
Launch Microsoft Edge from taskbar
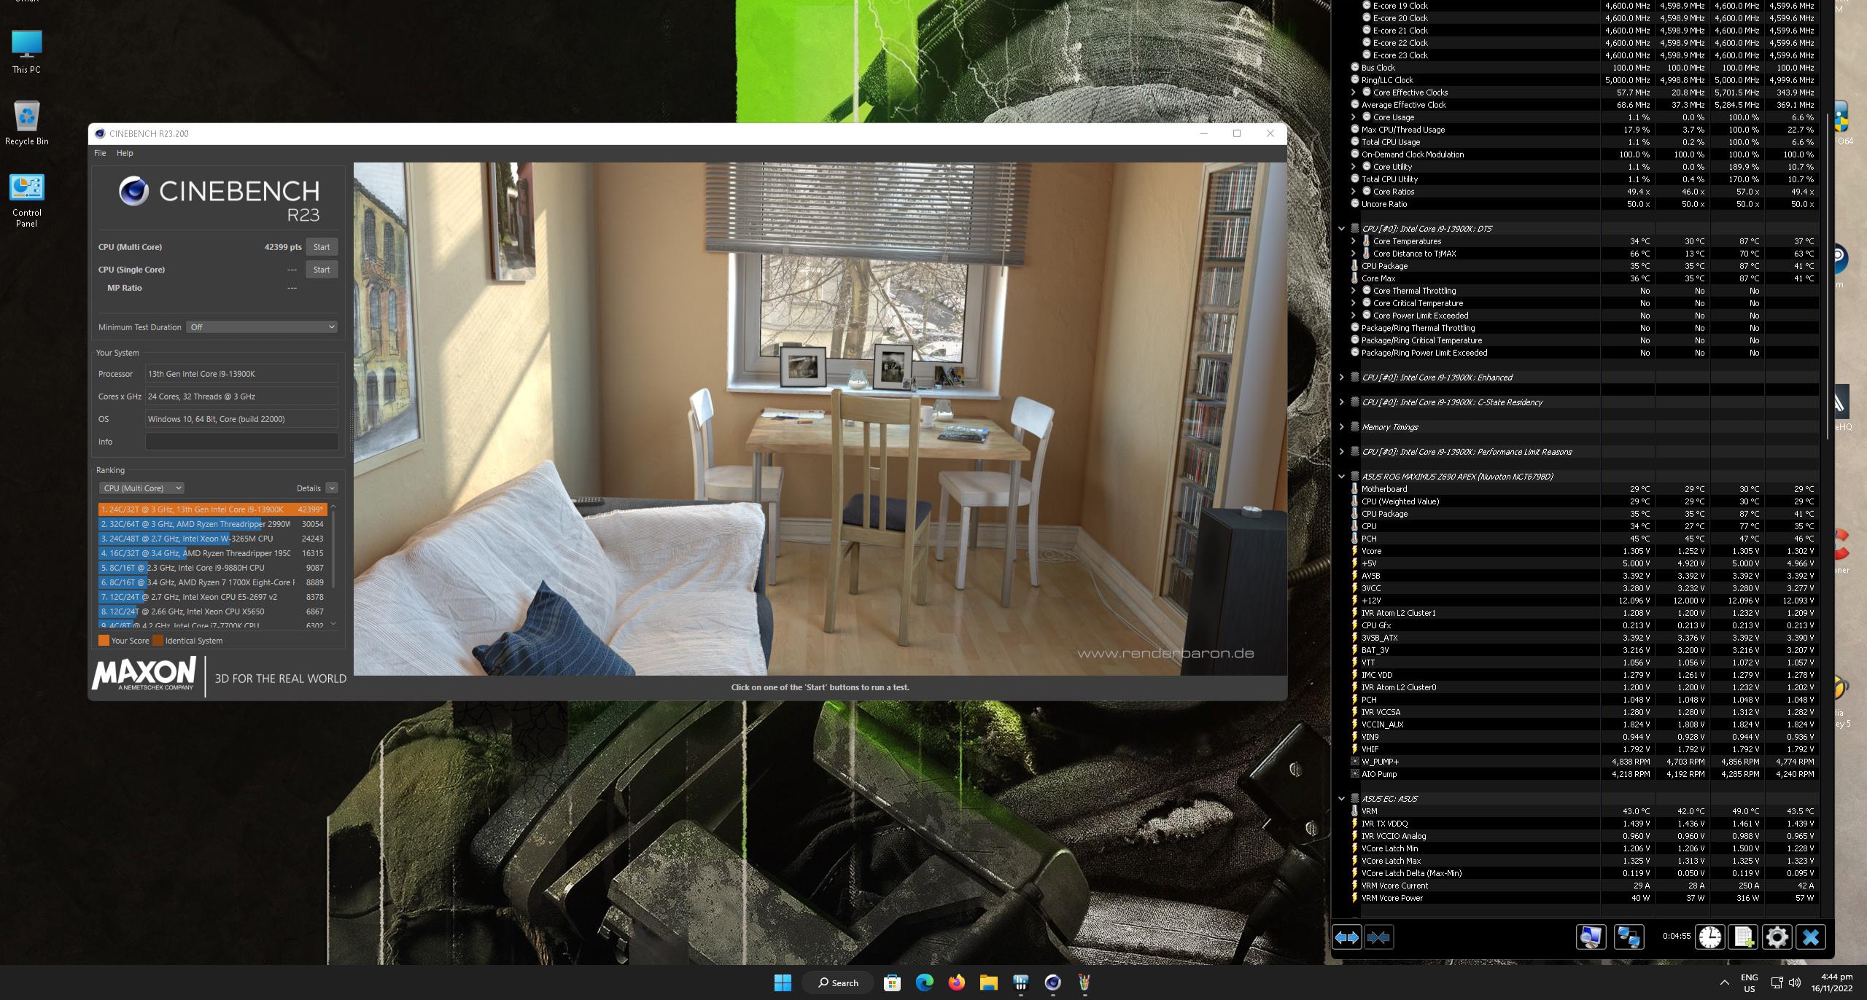(924, 983)
